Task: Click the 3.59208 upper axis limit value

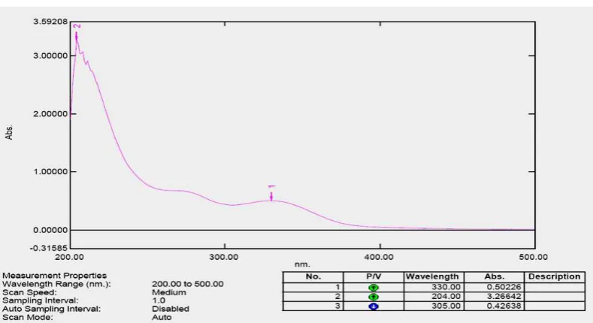Action: [50, 22]
